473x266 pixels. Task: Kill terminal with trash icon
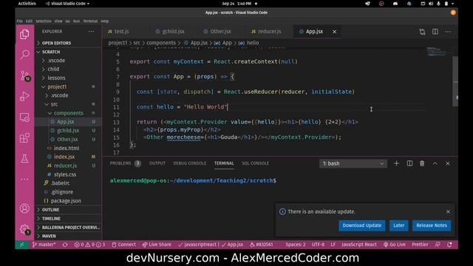pyautogui.click(x=422, y=163)
